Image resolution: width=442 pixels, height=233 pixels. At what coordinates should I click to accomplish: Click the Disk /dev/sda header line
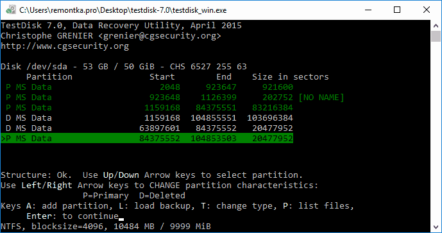coord(123,67)
